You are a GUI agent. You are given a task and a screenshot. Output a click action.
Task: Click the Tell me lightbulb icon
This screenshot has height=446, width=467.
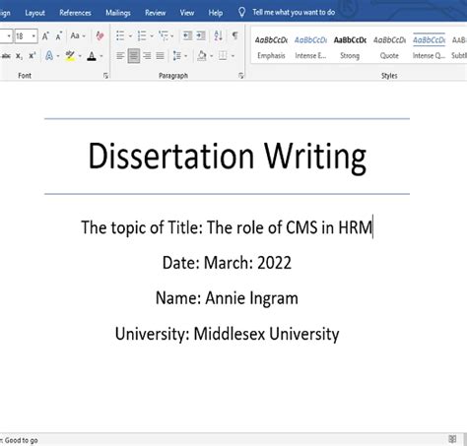tap(241, 13)
